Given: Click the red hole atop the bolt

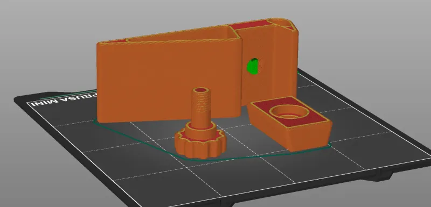Looking at the screenshot, I should pyautogui.click(x=201, y=90).
